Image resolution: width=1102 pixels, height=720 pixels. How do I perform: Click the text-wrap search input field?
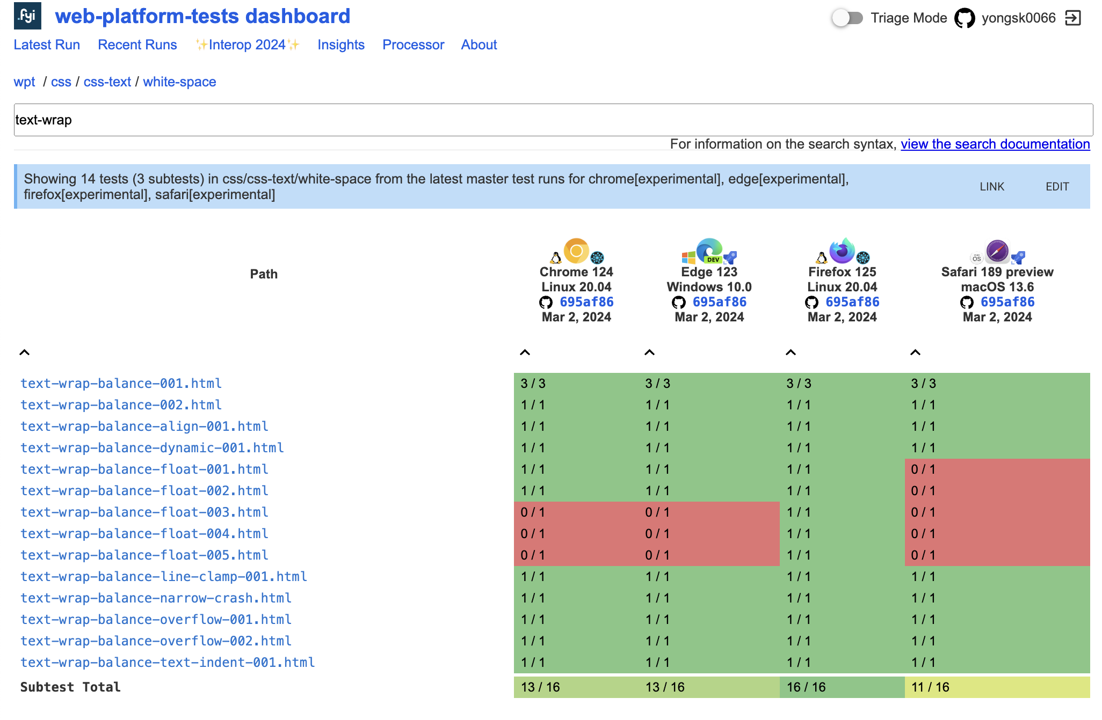pos(553,120)
